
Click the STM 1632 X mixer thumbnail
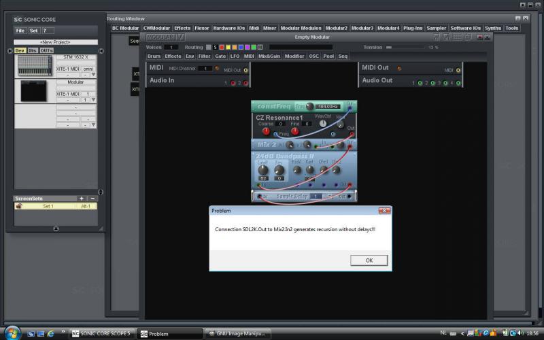click(x=35, y=65)
